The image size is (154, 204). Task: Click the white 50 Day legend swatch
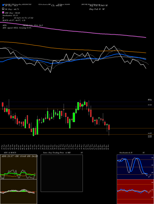pos(3,9)
